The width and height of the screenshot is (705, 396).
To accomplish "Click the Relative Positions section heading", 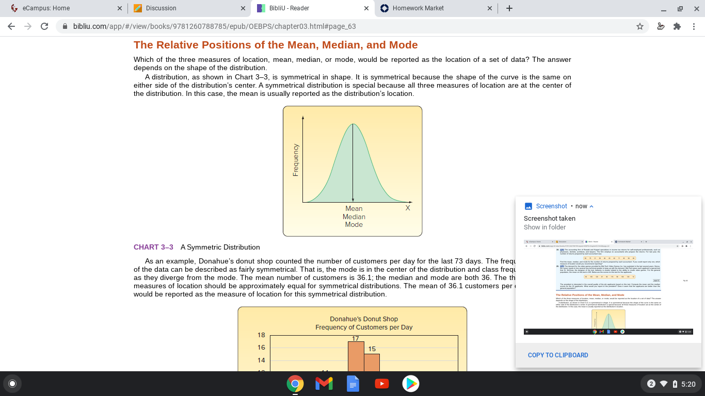I will point(276,45).
